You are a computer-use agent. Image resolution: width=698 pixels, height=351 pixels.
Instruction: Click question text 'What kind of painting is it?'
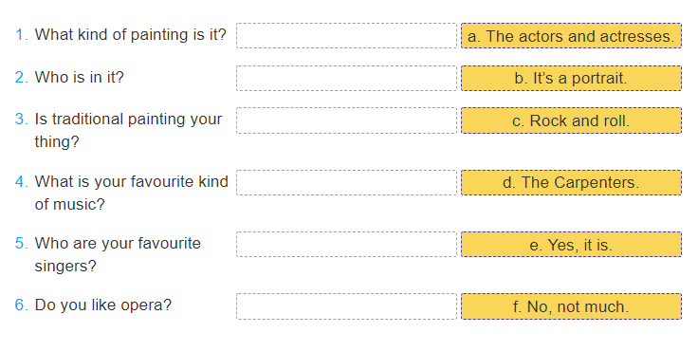click(x=131, y=35)
